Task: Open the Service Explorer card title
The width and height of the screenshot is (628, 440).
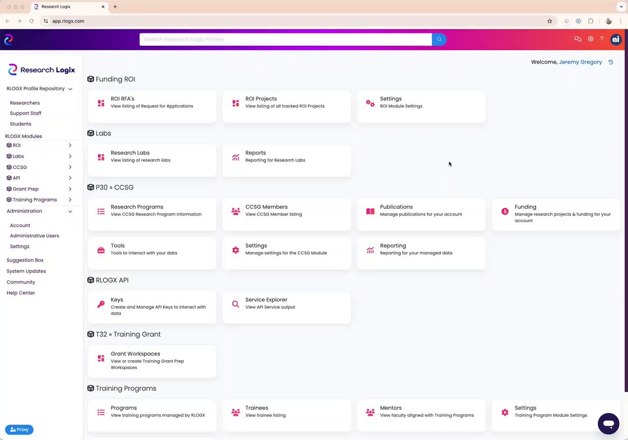Action: tap(266, 300)
